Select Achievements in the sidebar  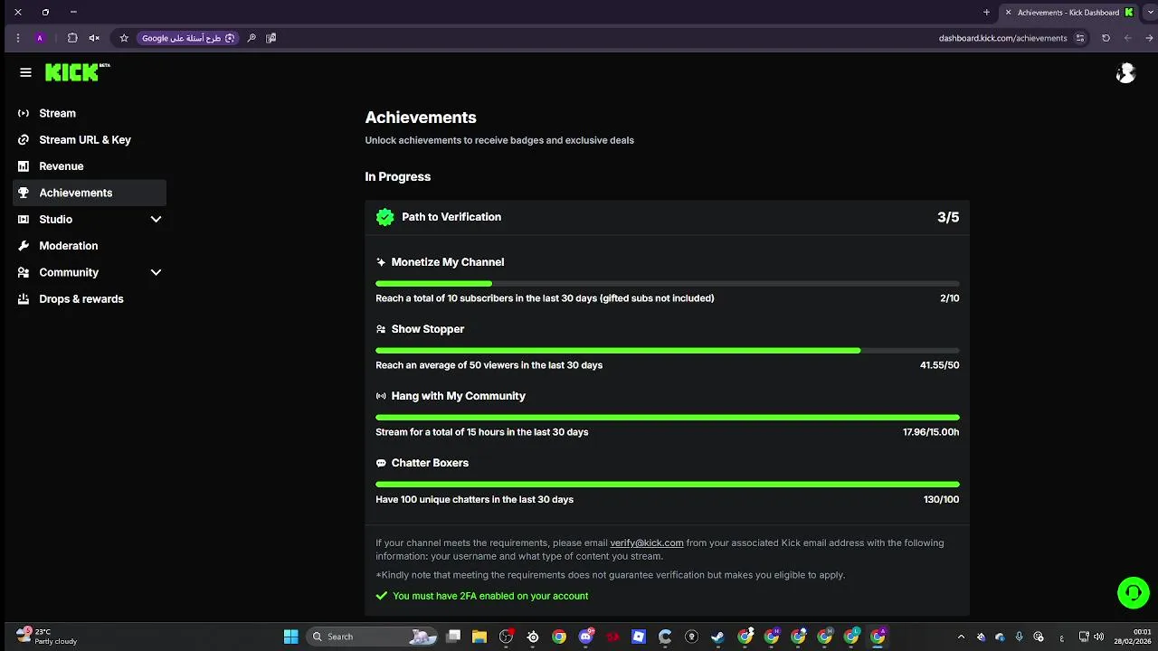[90, 193]
